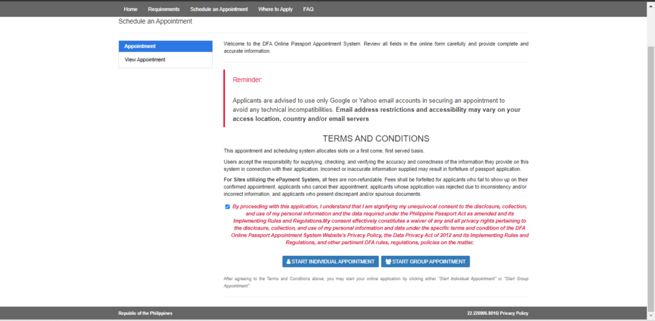Click version number 22.220906.8016 in footer
Image resolution: width=655 pixels, height=321 pixels.
483,313
